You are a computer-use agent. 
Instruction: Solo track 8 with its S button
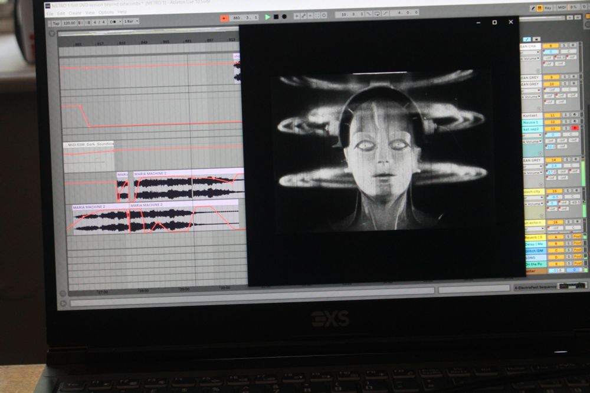pyautogui.click(x=564, y=45)
